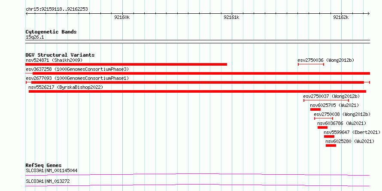Viewport: 382px width, 191px height.
Task: Click the ruler's left arrowhead
Action: coord(27,13)
